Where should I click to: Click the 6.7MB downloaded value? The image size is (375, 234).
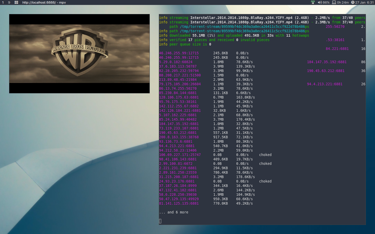(218, 97)
